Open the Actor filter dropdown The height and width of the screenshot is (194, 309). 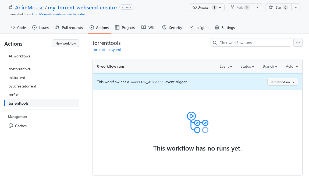tap(292, 67)
